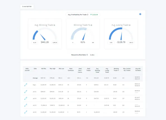Click info icon next to Avg. Losing Trade
The height and width of the screenshot is (120, 166).
(130, 25)
